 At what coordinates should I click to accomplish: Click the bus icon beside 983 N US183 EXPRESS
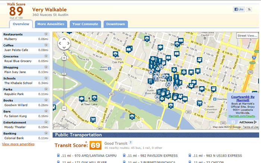tap(190, 156)
